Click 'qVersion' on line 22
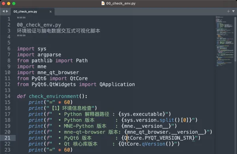The image size is (237, 154). (154, 144)
